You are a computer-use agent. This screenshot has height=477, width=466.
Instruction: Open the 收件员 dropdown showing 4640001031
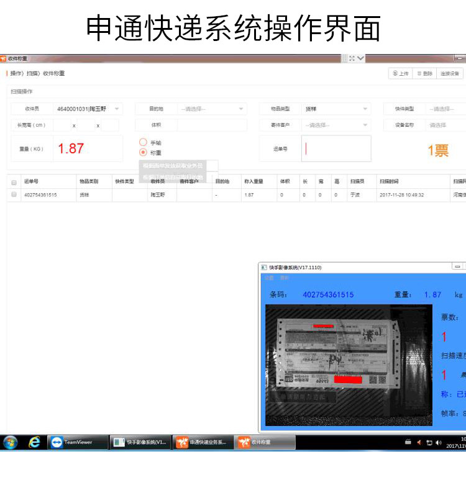pyautogui.click(x=88, y=109)
